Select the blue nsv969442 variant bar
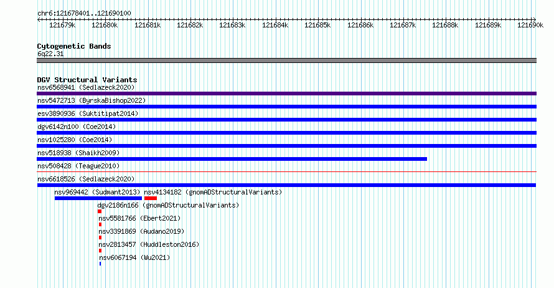The width and height of the screenshot is (554, 288). pyautogui.click(x=98, y=198)
